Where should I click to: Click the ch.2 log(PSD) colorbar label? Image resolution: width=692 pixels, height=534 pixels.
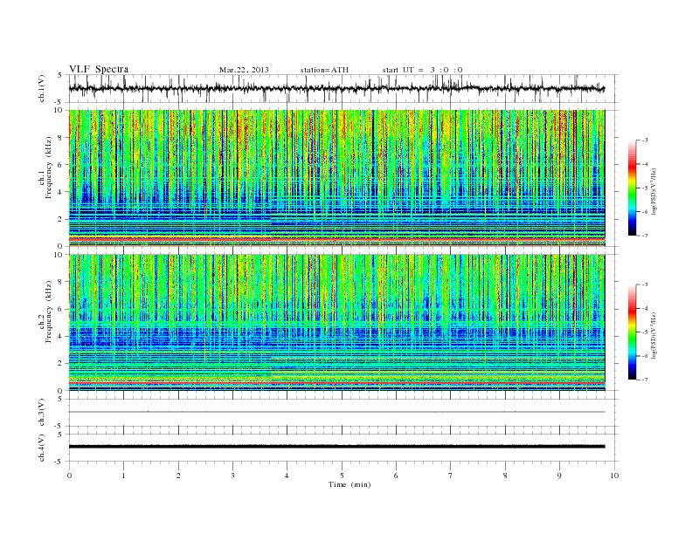coord(654,335)
